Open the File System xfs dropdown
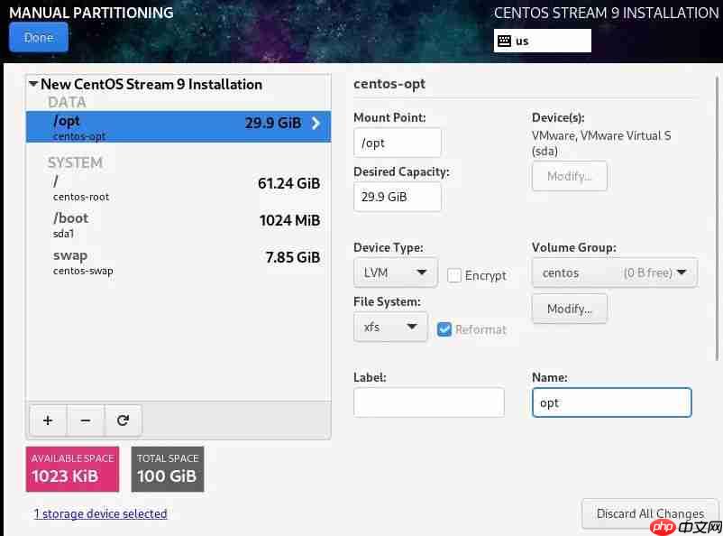Image resolution: width=723 pixels, height=536 pixels. point(389,327)
